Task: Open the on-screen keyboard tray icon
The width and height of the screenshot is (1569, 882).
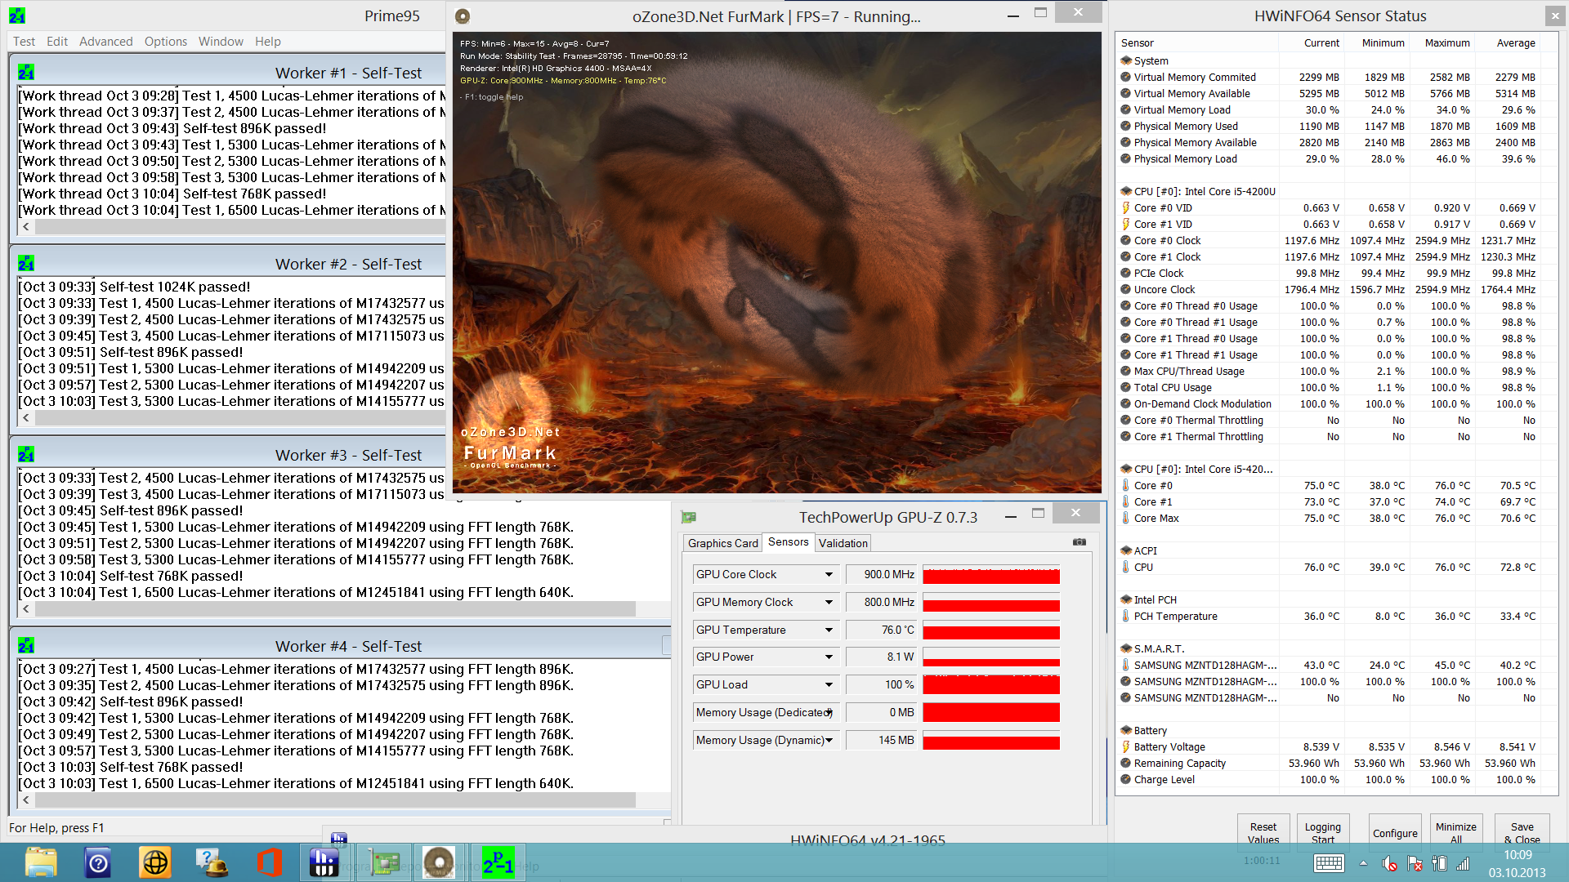Action: tap(1328, 863)
